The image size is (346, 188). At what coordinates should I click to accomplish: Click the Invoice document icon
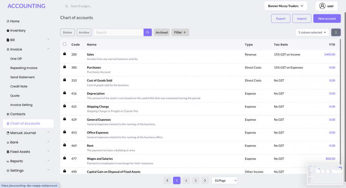coord(8,49)
